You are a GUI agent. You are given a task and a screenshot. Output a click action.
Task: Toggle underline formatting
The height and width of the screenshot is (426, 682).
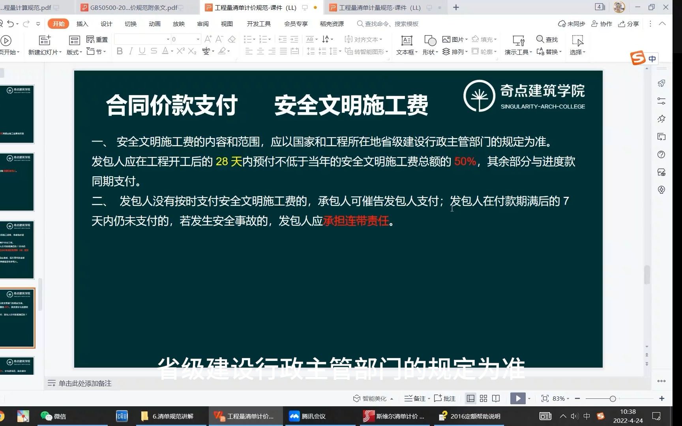pos(142,51)
